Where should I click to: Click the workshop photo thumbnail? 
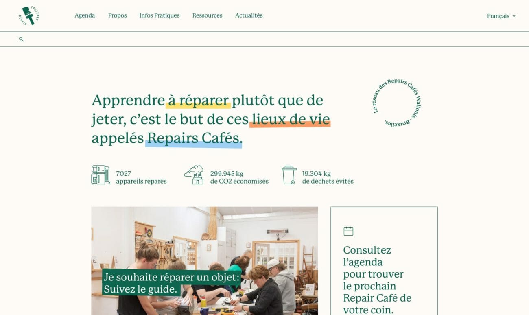click(x=205, y=261)
